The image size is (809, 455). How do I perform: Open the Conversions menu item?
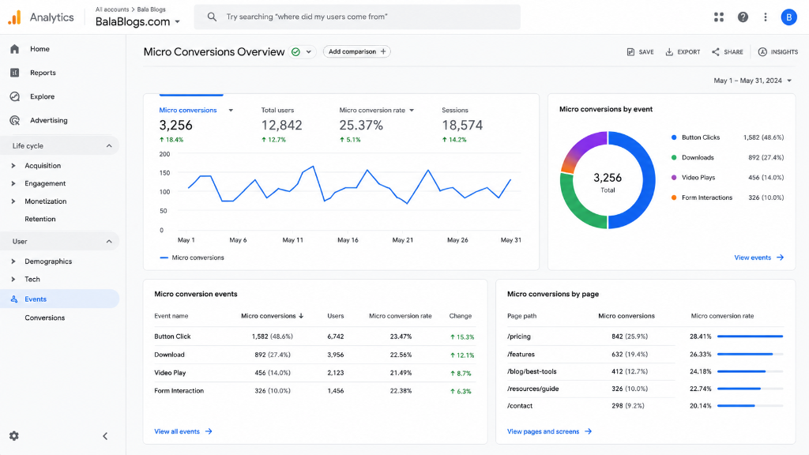pos(45,318)
